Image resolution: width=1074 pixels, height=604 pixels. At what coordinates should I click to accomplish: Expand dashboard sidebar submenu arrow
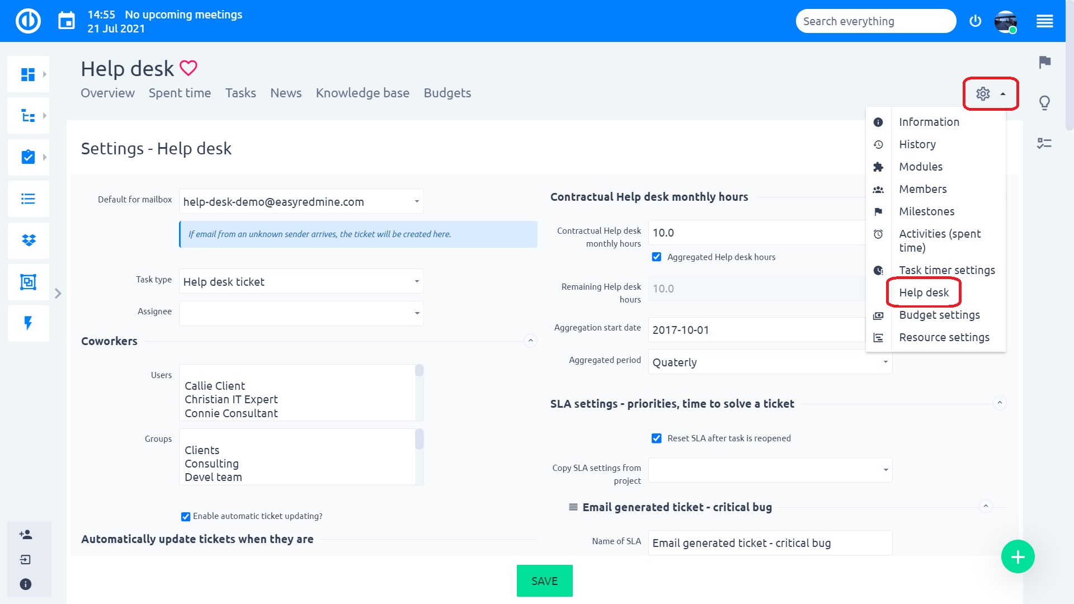[45, 74]
